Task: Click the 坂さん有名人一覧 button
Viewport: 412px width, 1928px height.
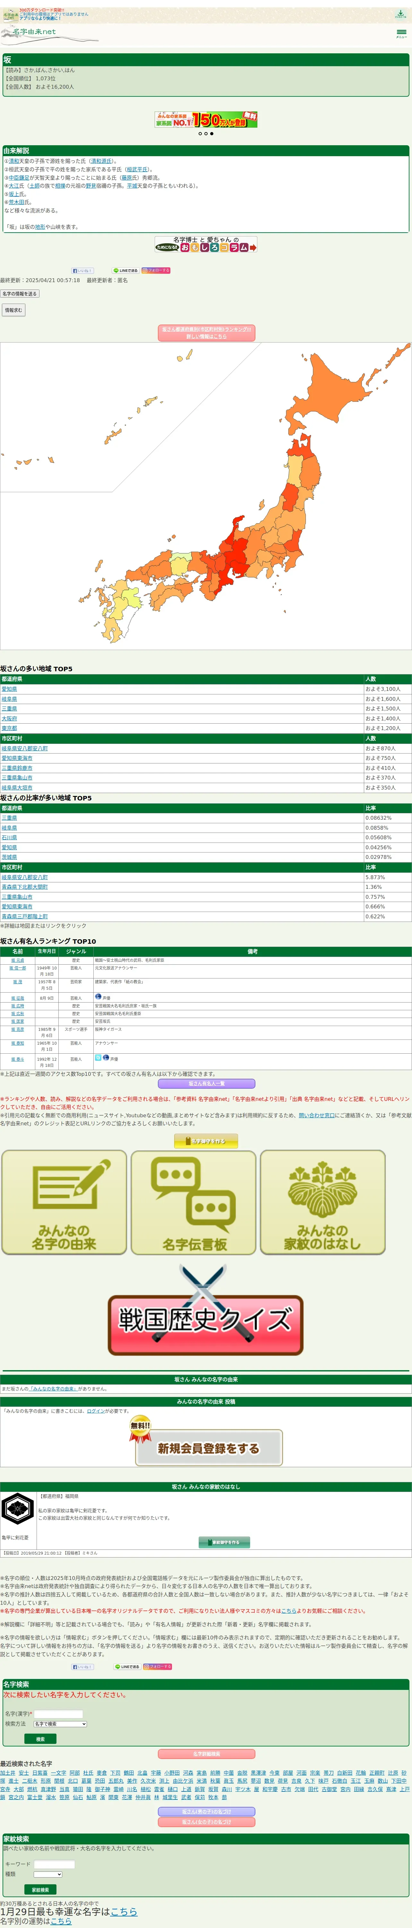Action: [206, 1084]
